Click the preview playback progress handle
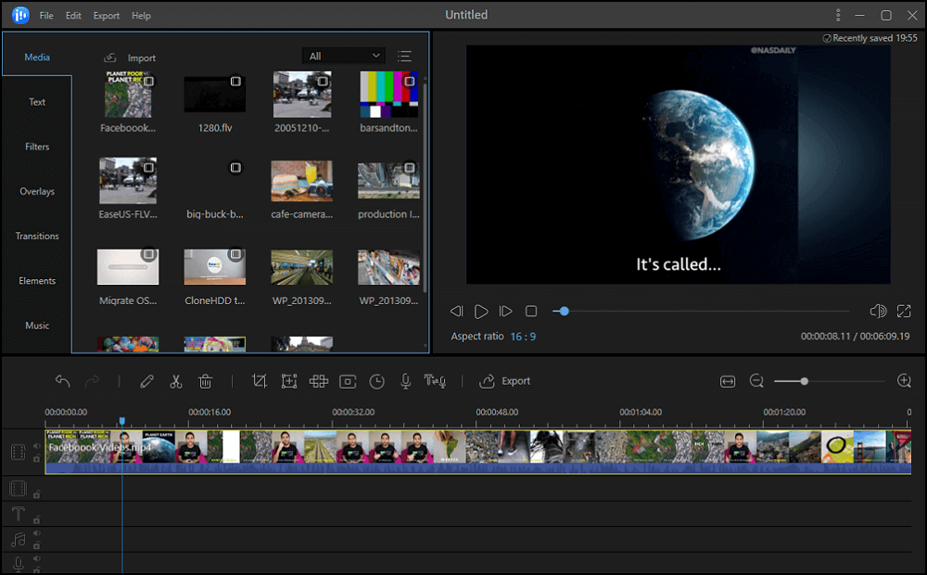This screenshot has width=927, height=575. pyautogui.click(x=564, y=312)
